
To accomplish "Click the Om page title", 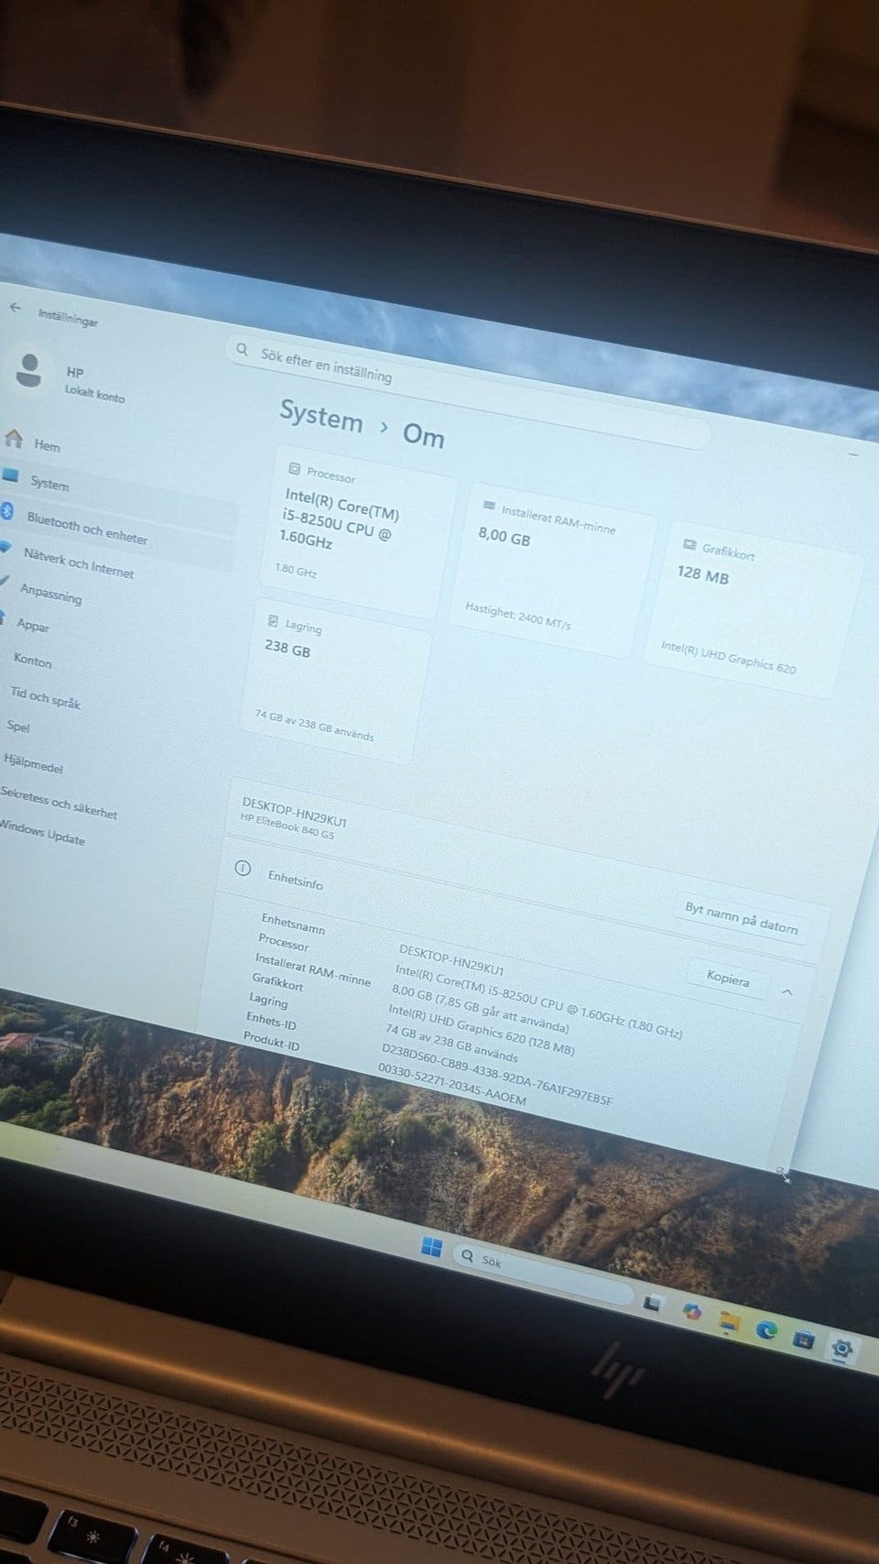I will [424, 434].
